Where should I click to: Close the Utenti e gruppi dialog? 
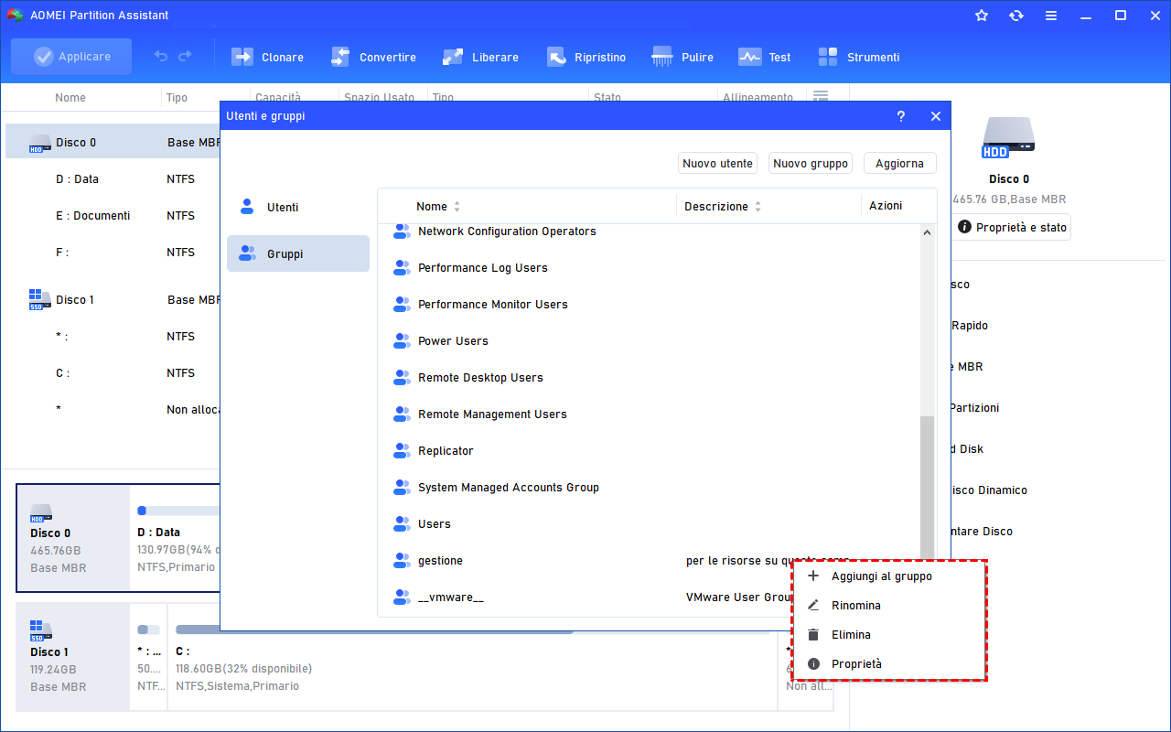[935, 116]
